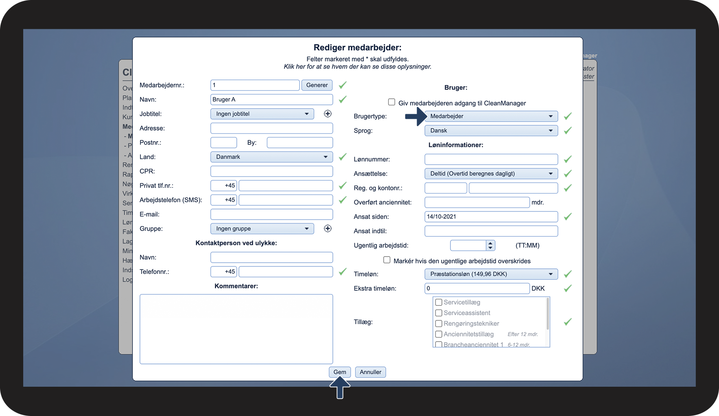
Task: Click the Ugentlig arbejdstid stepper arrows
Action: tap(490, 245)
